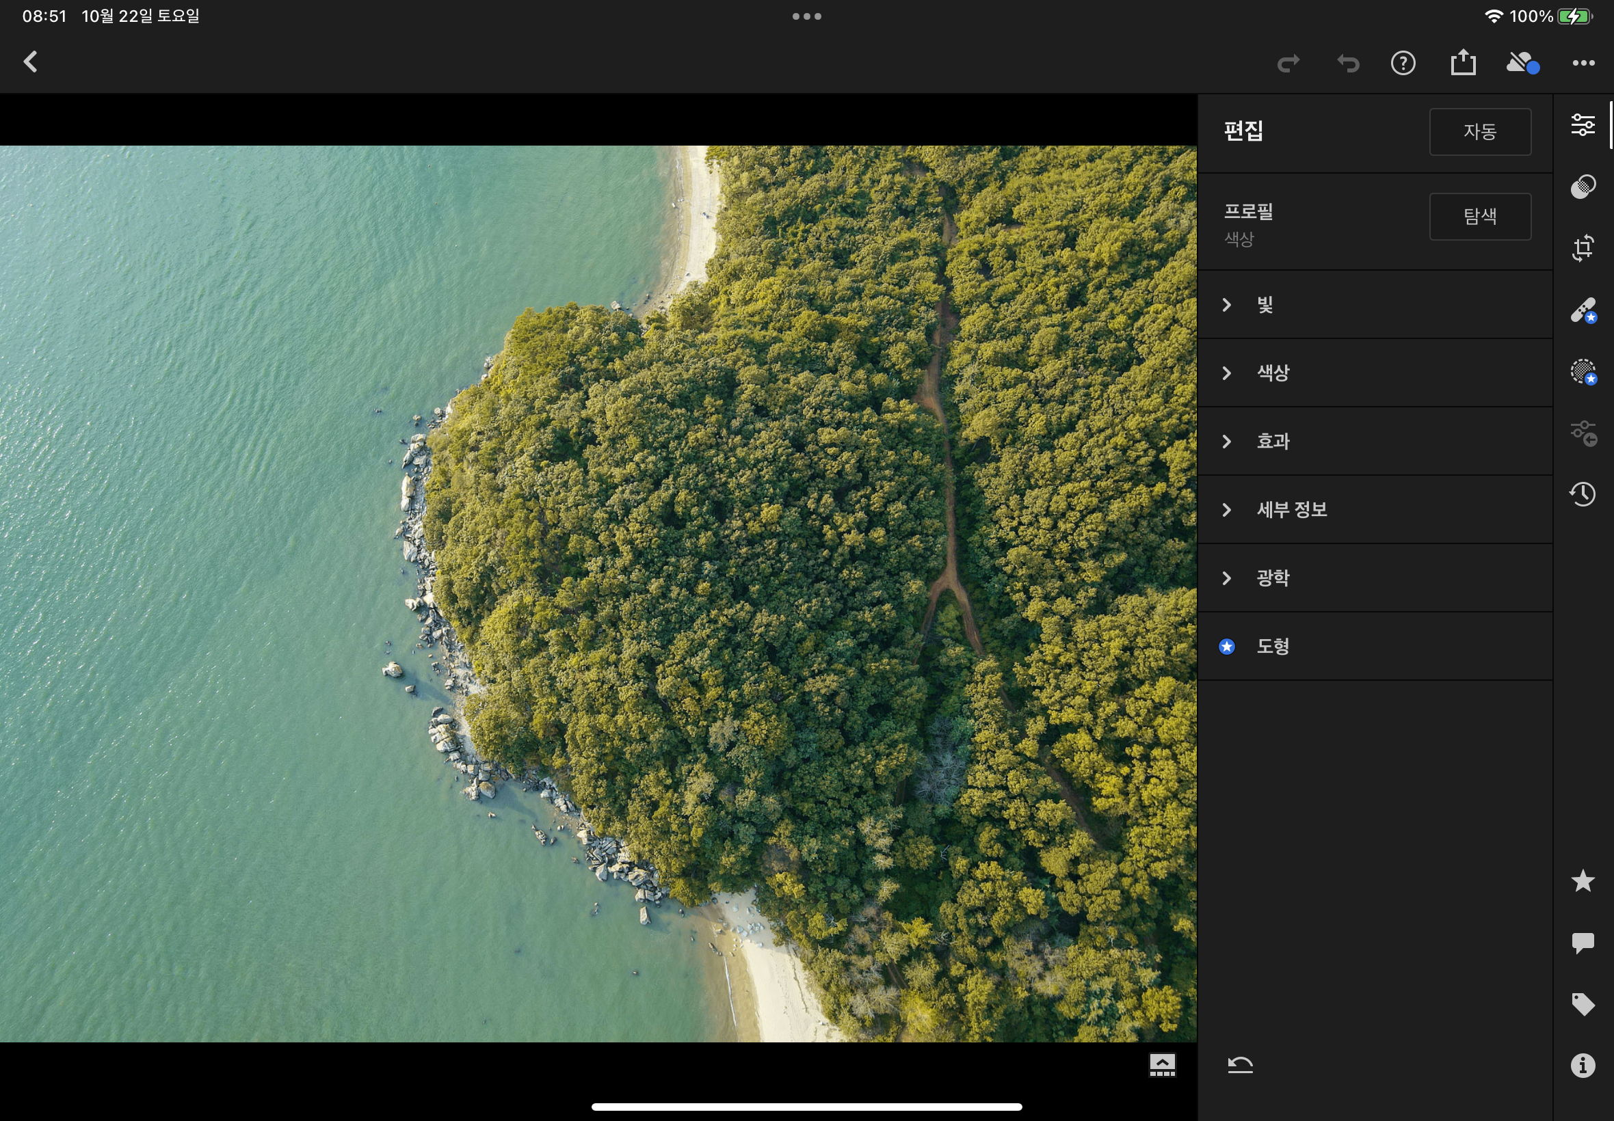Open the Edit adjustments panel icon
The width and height of the screenshot is (1614, 1121).
(1583, 125)
